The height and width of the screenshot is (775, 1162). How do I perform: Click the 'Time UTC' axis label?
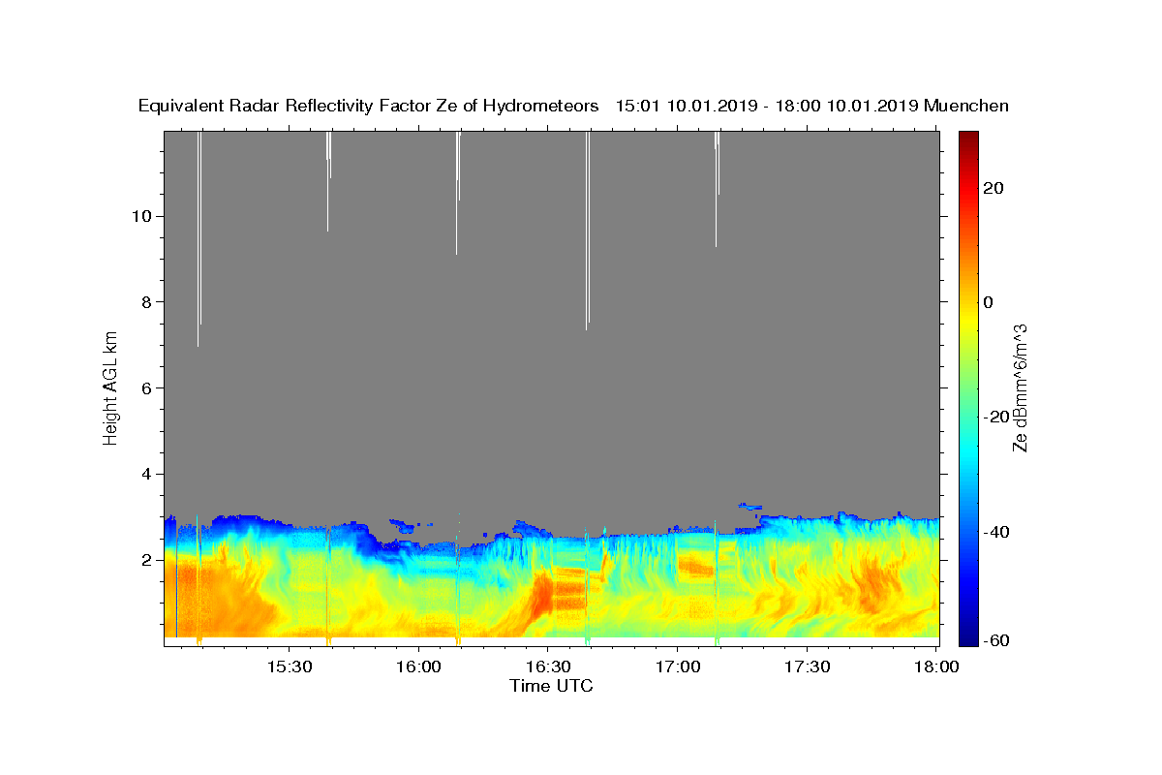coord(551,687)
